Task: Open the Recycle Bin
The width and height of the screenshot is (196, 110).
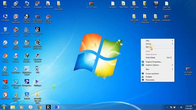Action: [x=5, y=31]
